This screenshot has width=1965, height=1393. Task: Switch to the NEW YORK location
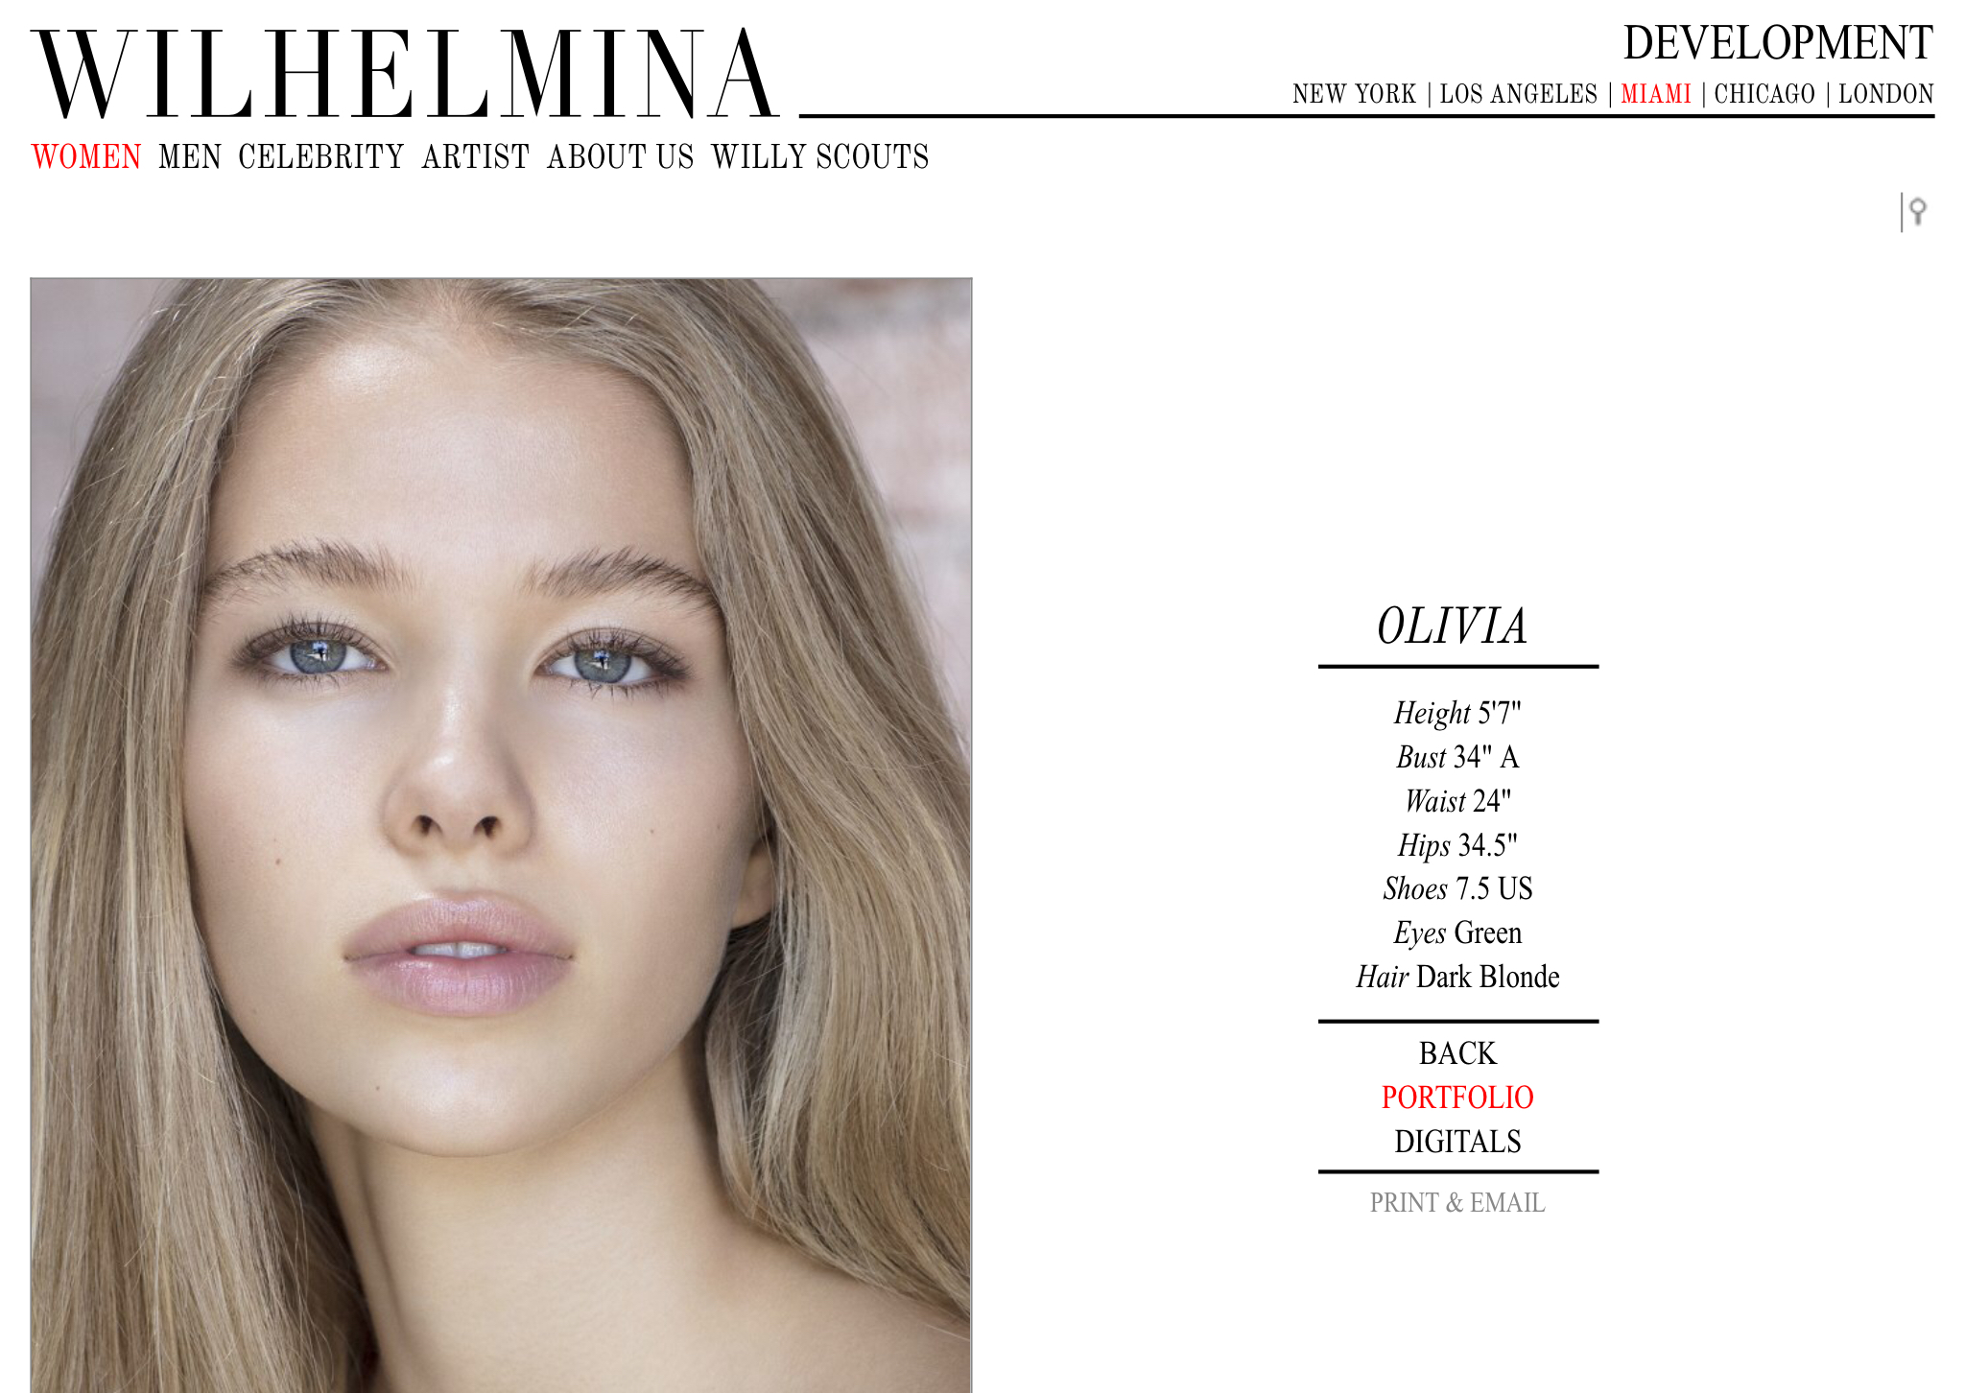pyautogui.click(x=1354, y=94)
